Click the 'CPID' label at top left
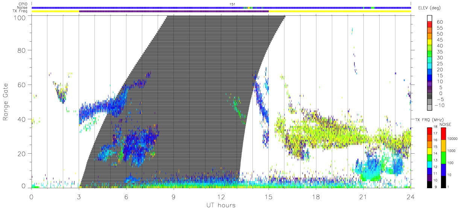462x213 pixels. 23,4
